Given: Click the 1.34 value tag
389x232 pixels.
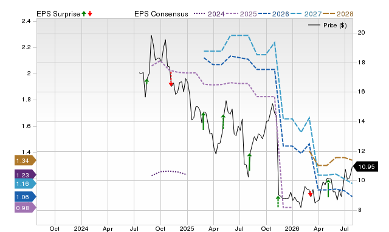Looking at the screenshot, I should pyautogui.click(x=26, y=160).
